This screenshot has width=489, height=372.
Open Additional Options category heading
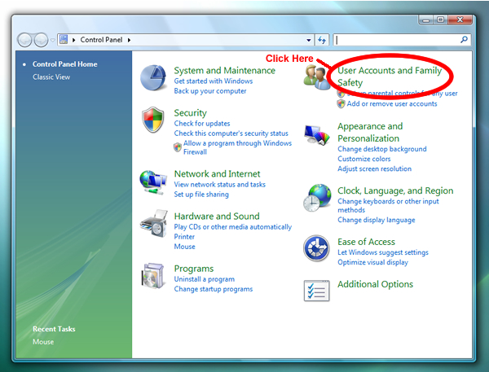[x=375, y=284]
